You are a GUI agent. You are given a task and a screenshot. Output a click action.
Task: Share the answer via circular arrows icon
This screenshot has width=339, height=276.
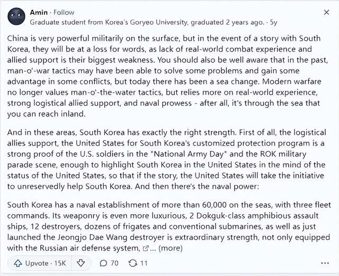[133, 263]
